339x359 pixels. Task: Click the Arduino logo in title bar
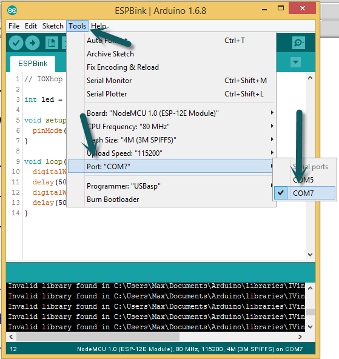12,10
